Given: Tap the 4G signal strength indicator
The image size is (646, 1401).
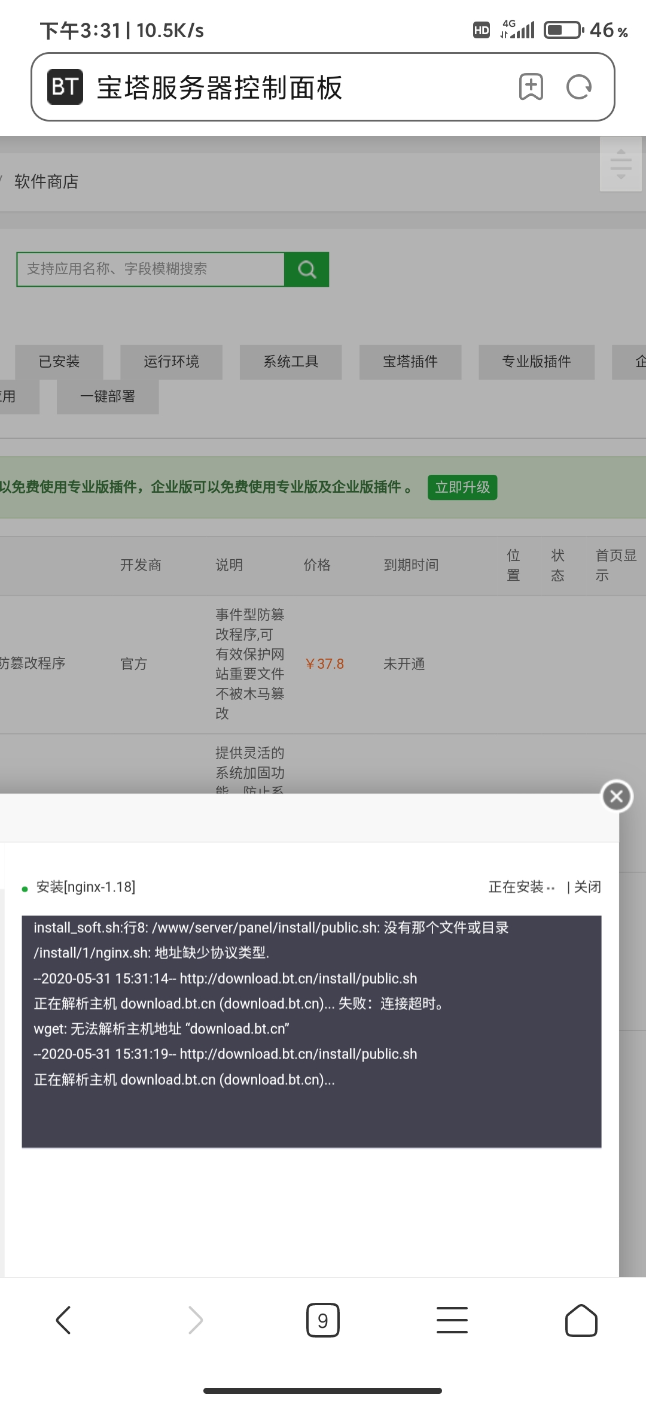Looking at the screenshot, I should pos(517,29).
